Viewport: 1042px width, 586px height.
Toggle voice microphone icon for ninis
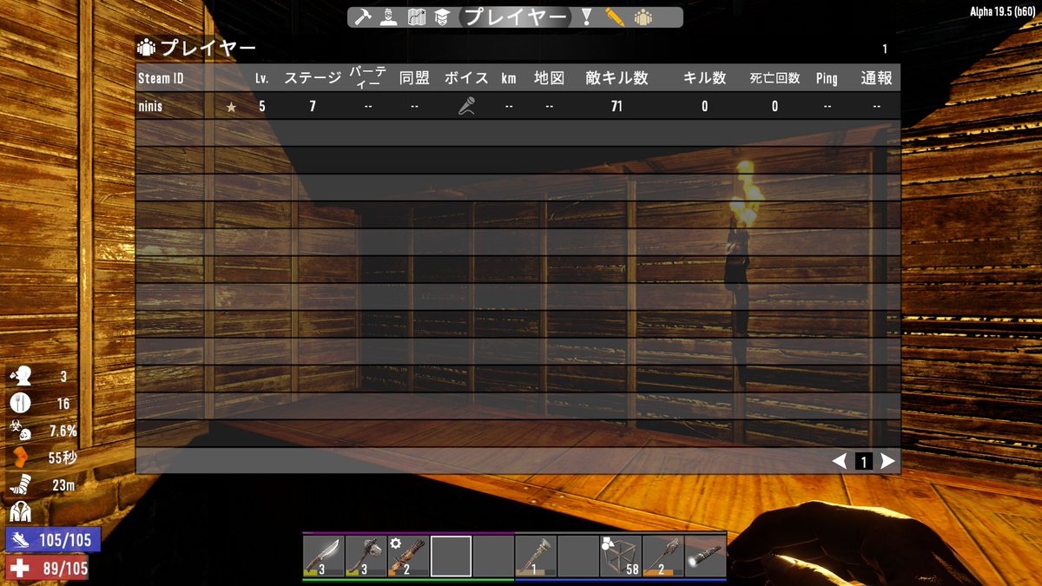[x=467, y=107]
